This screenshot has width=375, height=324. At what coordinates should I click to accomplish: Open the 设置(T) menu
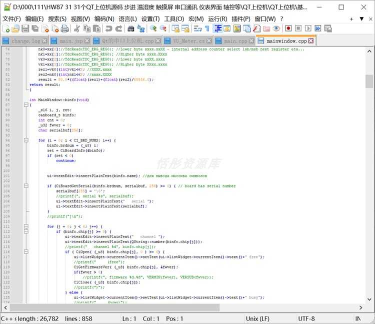point(150,18)
